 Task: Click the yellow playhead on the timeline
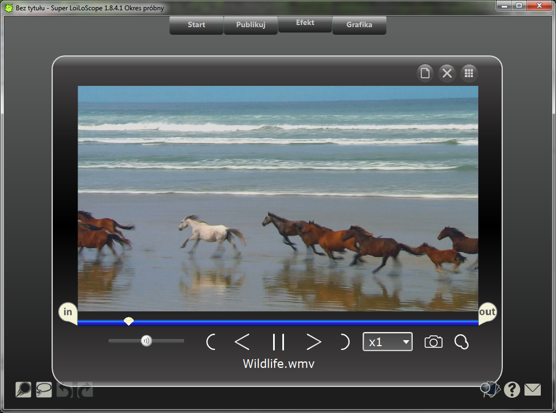coord(128,321)
